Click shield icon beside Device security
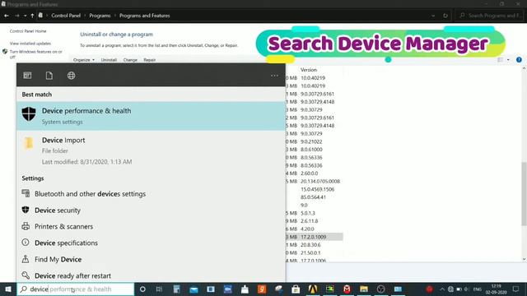Viewport: 527px width, 296px height. 26,210
